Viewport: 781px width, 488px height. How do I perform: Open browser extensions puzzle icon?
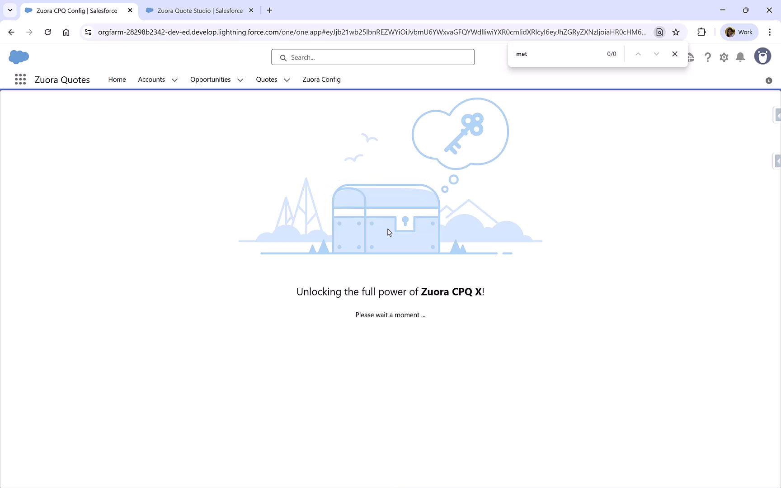click(701, 32)
